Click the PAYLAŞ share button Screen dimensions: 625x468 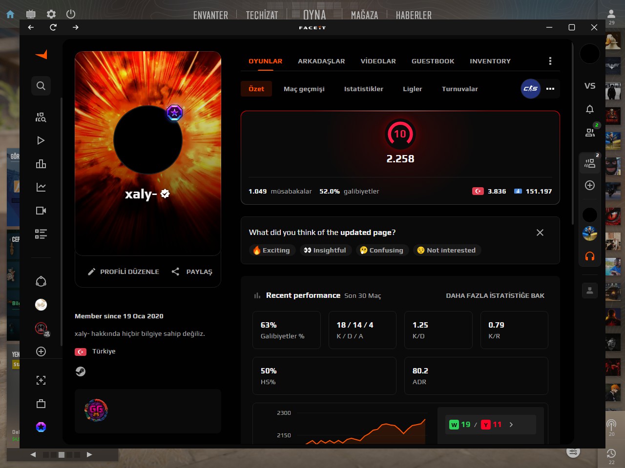[192, 272]
